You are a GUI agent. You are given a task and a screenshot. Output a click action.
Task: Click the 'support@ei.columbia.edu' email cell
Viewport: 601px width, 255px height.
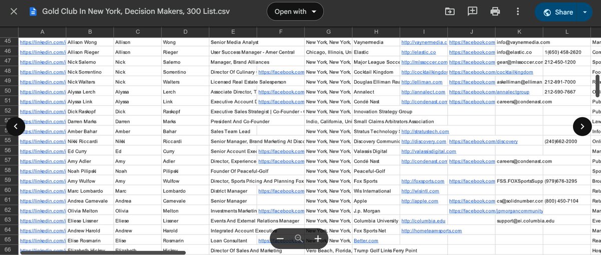[x=525, y=220]
